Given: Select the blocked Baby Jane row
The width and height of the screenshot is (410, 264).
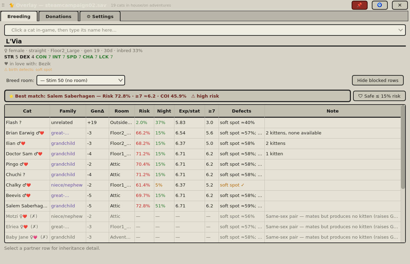Looking at the screenshot, I should click(x=203, y=237).
